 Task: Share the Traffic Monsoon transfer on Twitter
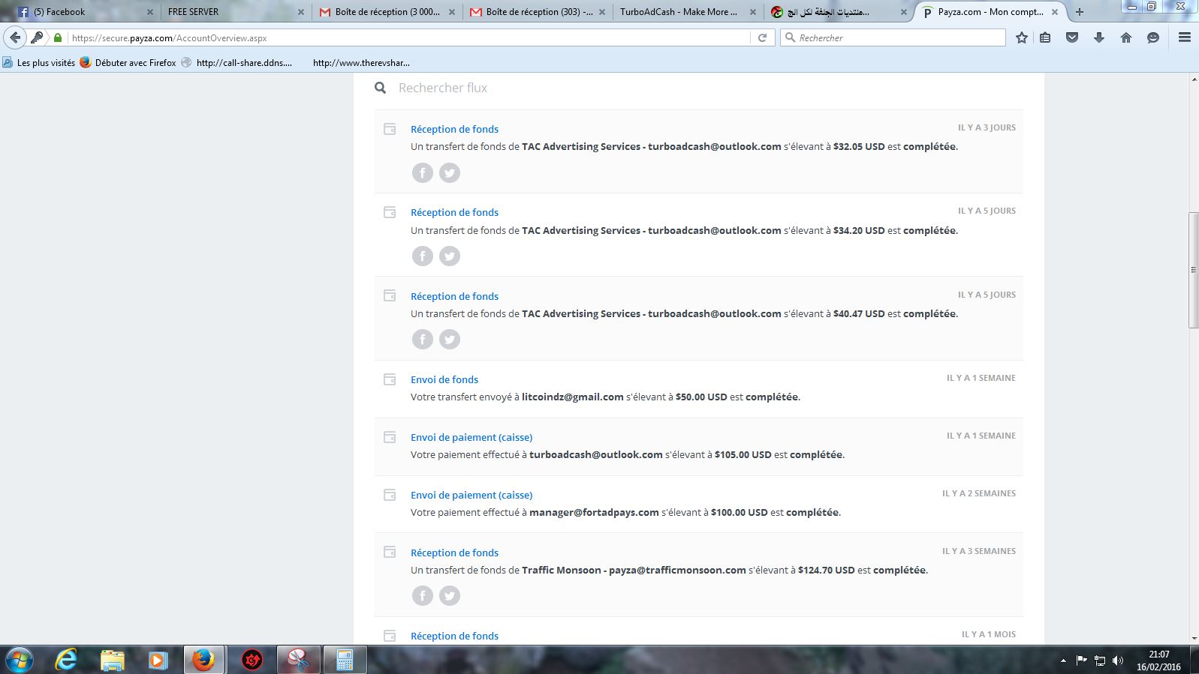tap(450, 595)
